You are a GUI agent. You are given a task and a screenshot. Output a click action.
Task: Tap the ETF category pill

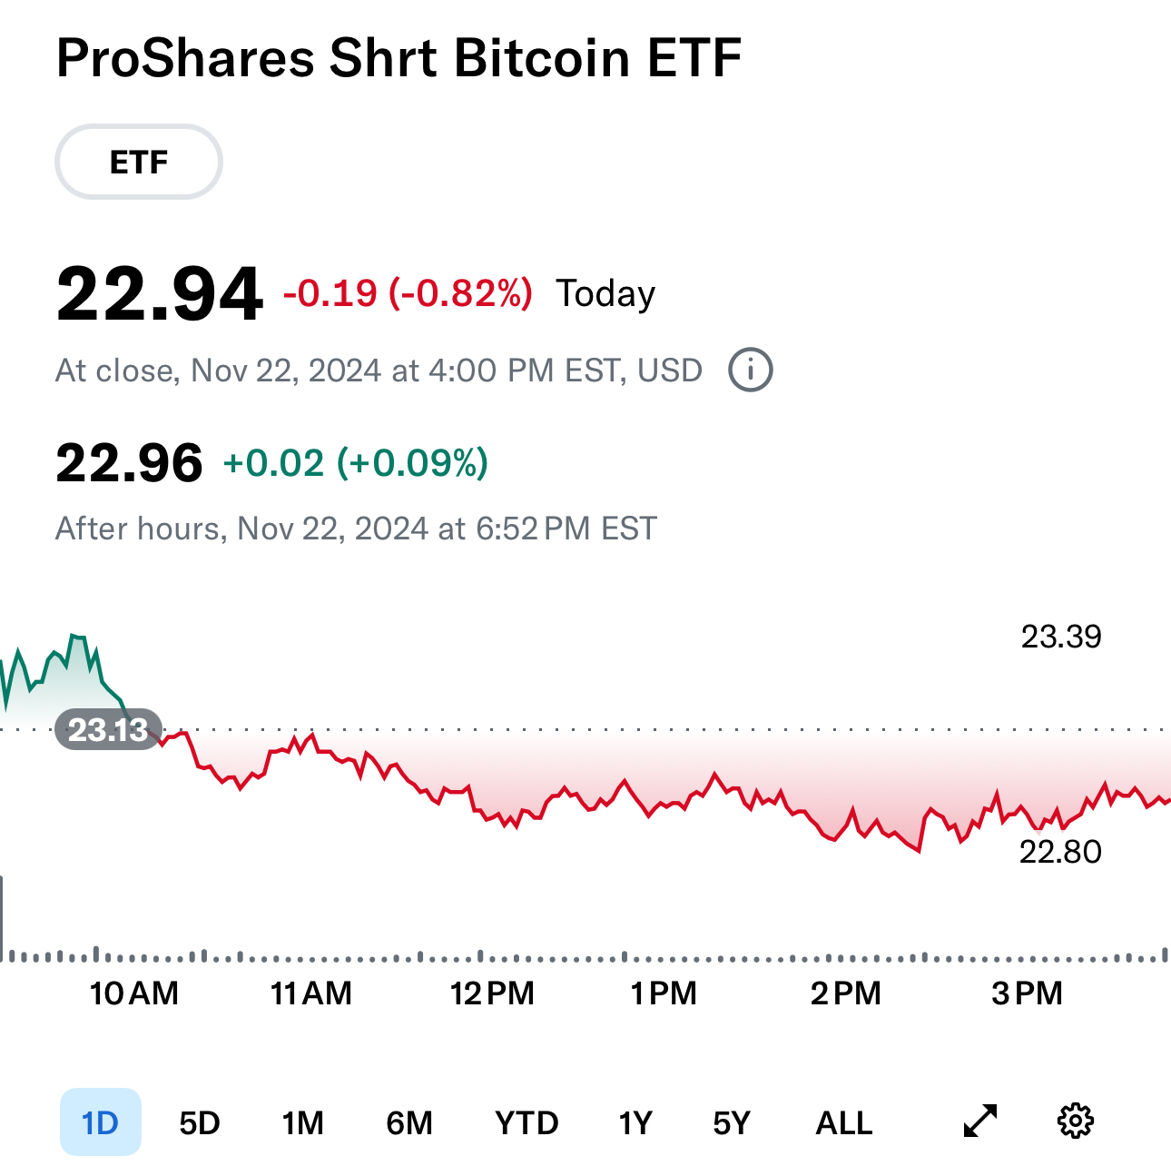[x=139, y=162]
